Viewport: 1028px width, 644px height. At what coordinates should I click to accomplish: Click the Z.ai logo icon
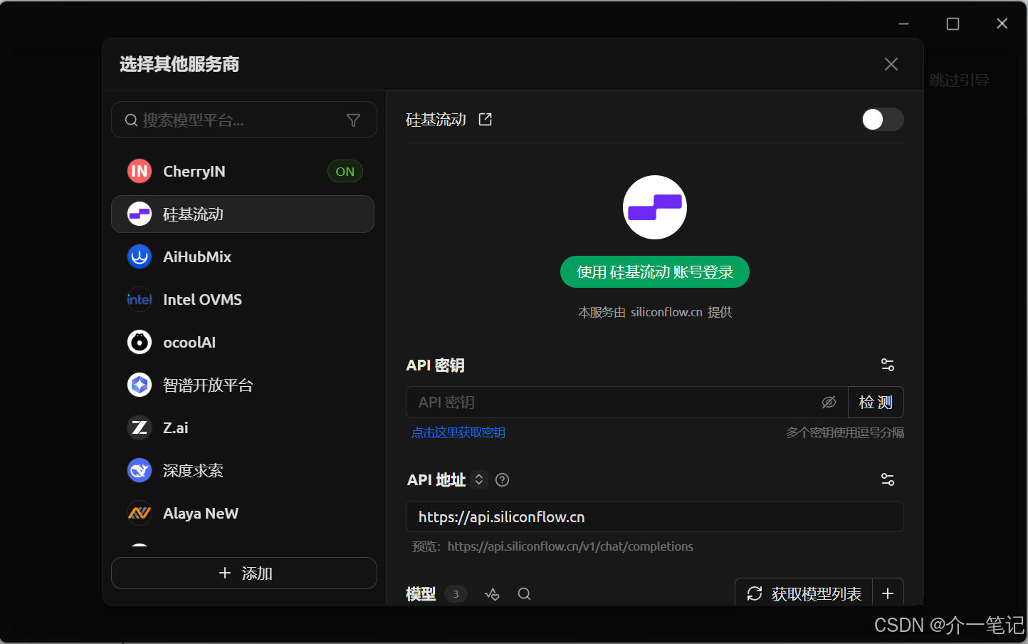140,427
